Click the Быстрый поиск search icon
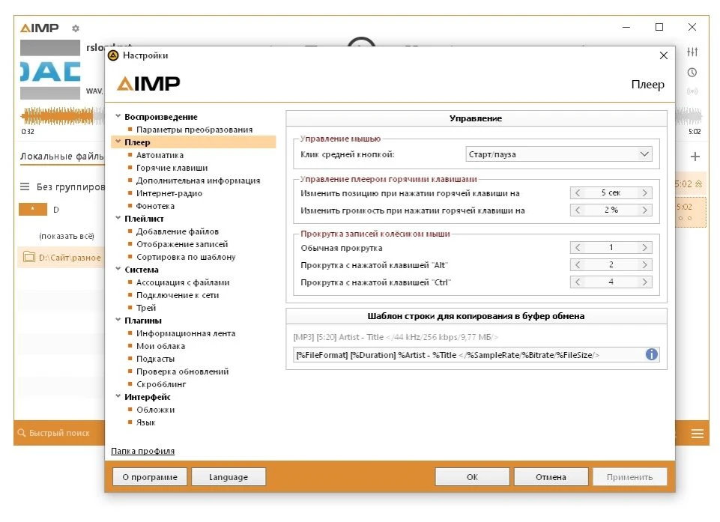Image resolution: width=720 pixels, height=522 pixels. point(21,433)
